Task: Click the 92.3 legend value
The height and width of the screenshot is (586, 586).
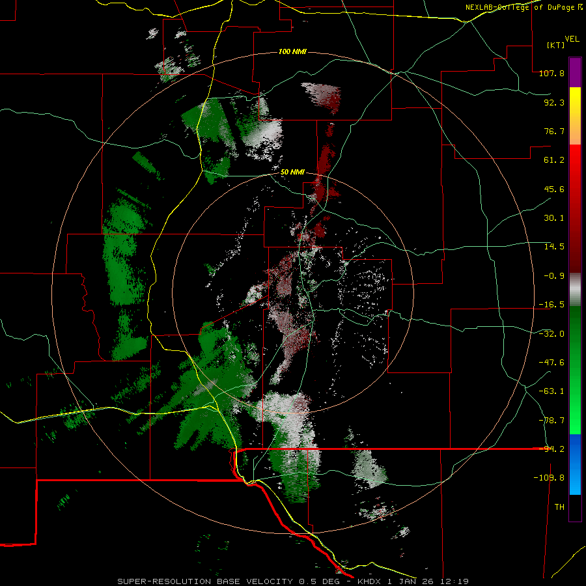Action: coord(554,102)
